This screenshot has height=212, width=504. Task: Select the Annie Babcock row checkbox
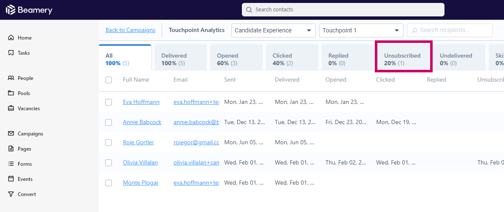[x=108, y=122]
